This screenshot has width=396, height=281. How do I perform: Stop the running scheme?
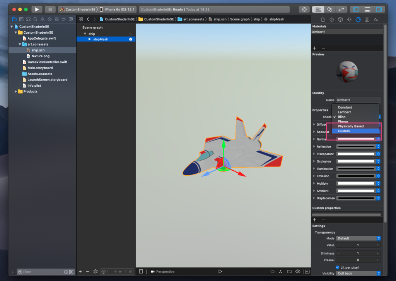[x=50, y=9]
